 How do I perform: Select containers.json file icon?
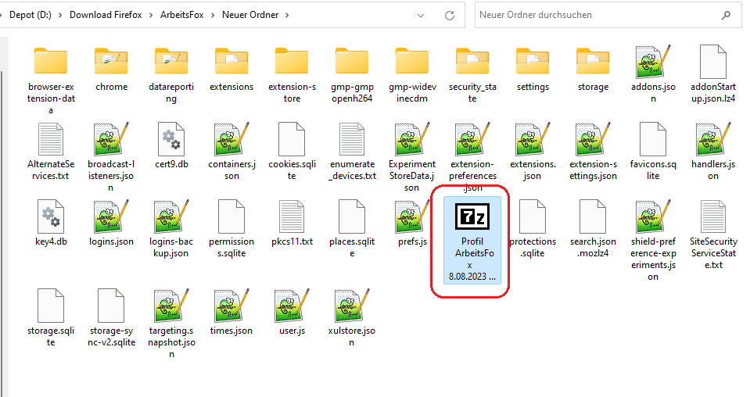pyautogui.click(x=231, y=138)
